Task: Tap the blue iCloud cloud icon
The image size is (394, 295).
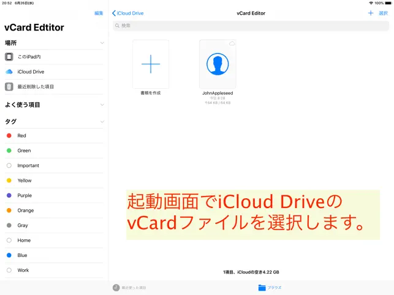Action: (x=9, y=72)
